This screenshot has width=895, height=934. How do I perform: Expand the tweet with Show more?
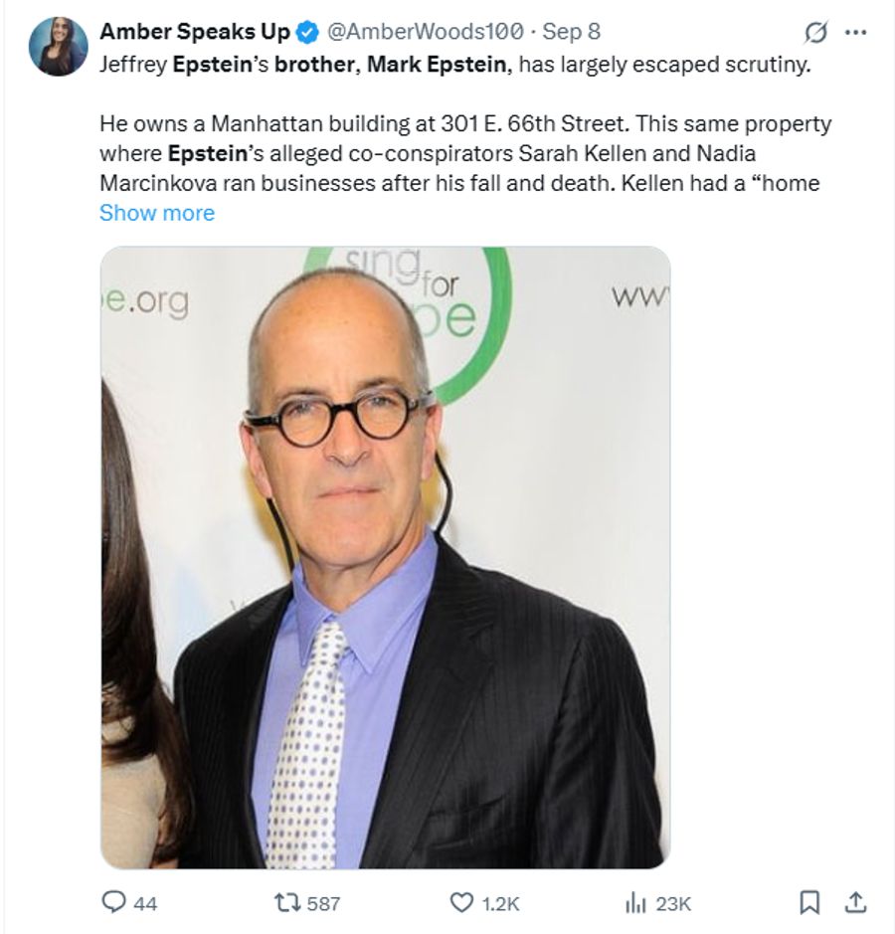click(x=156, y=212)
